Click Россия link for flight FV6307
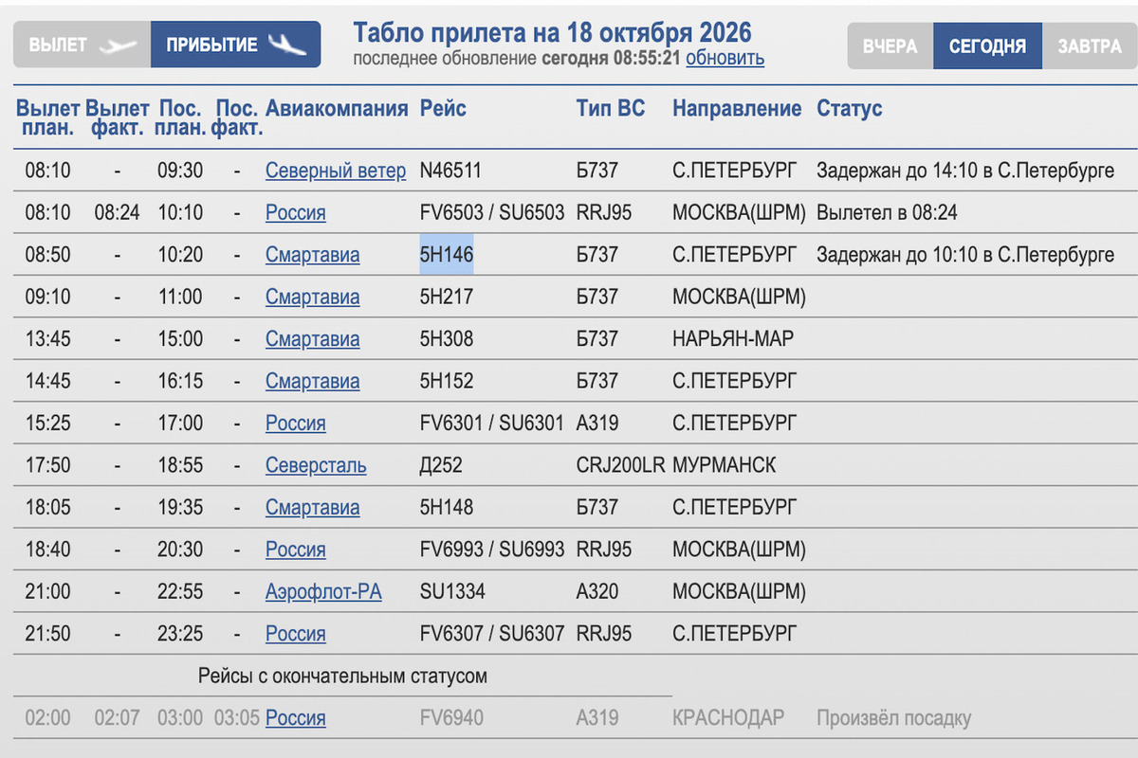 [296, 634]
